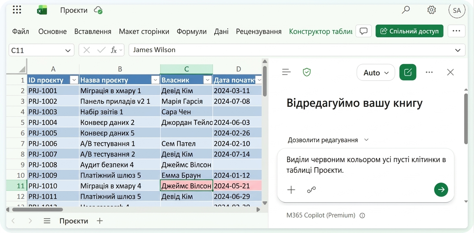Screen dimensions: 474x233
Task: Open the SA account avatar
Action: tap(457, 10)
